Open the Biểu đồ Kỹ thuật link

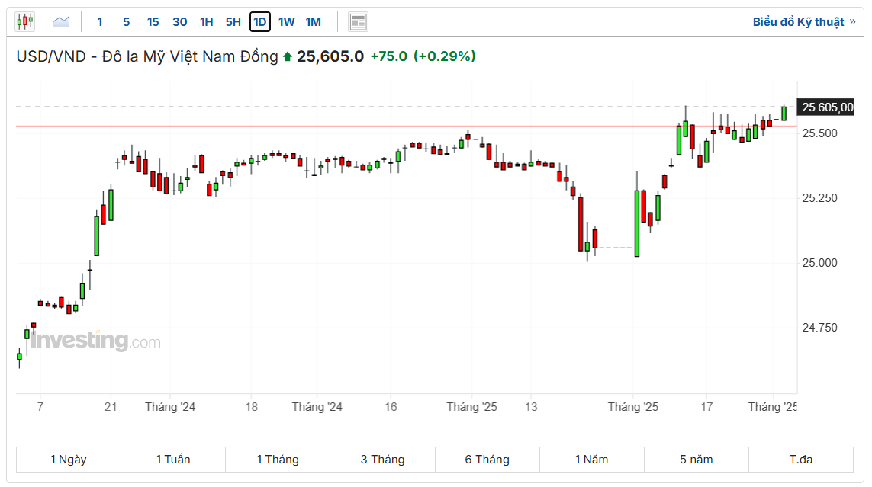[803, 21]
